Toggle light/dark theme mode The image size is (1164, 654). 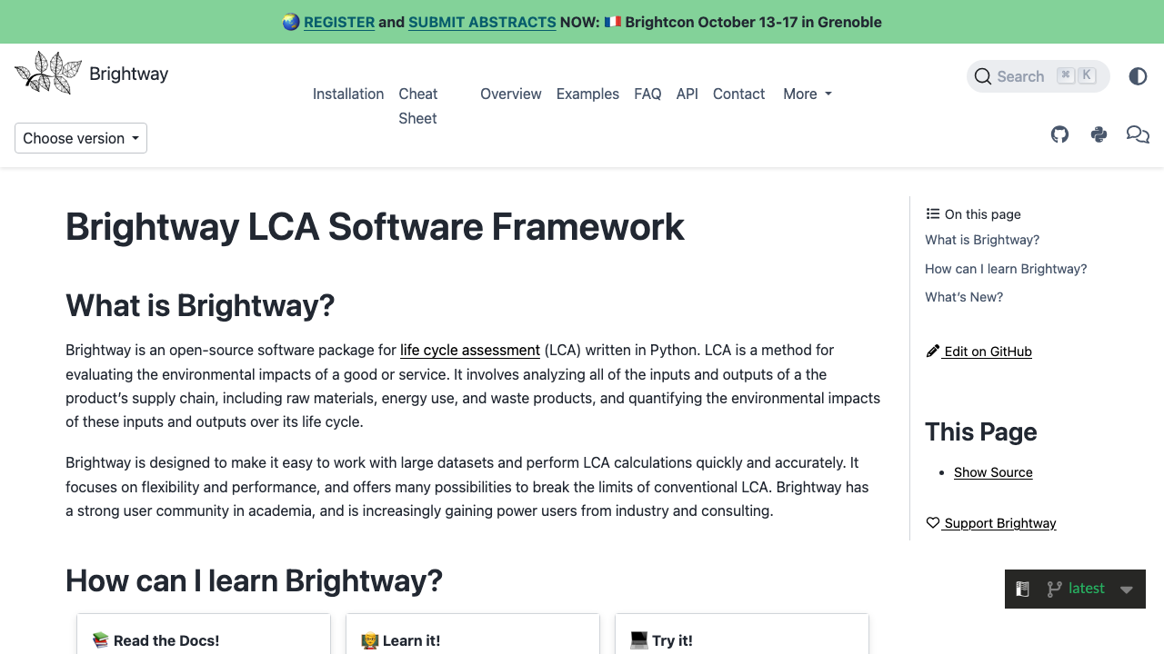[x=1138, y=76]
